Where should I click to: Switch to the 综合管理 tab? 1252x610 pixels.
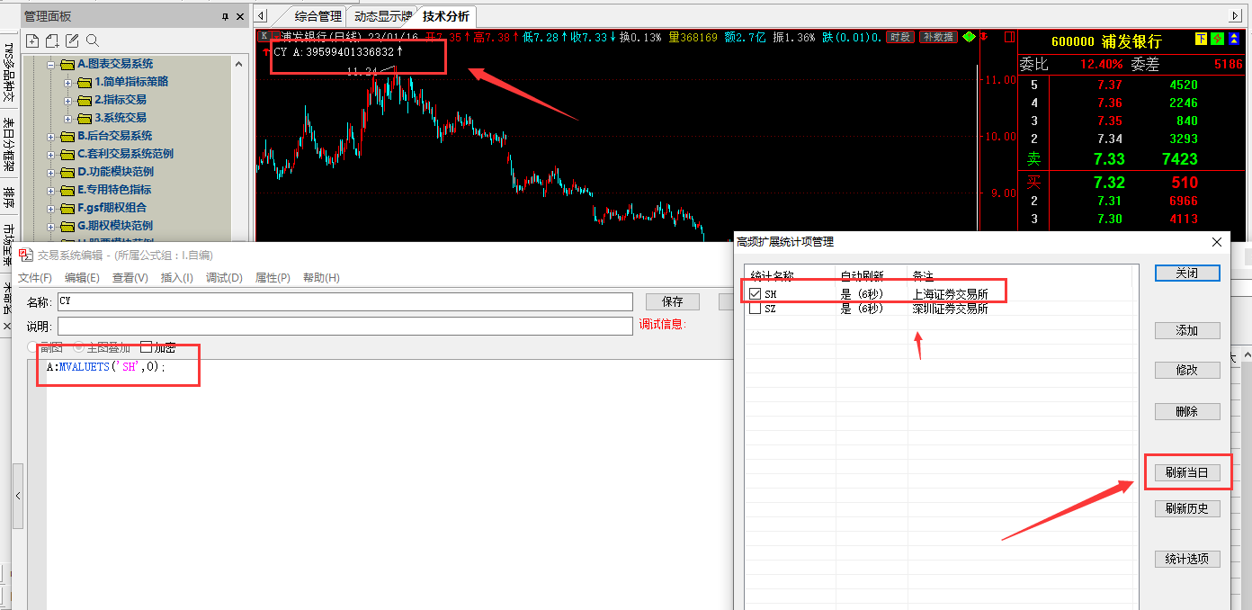(317, 16)
